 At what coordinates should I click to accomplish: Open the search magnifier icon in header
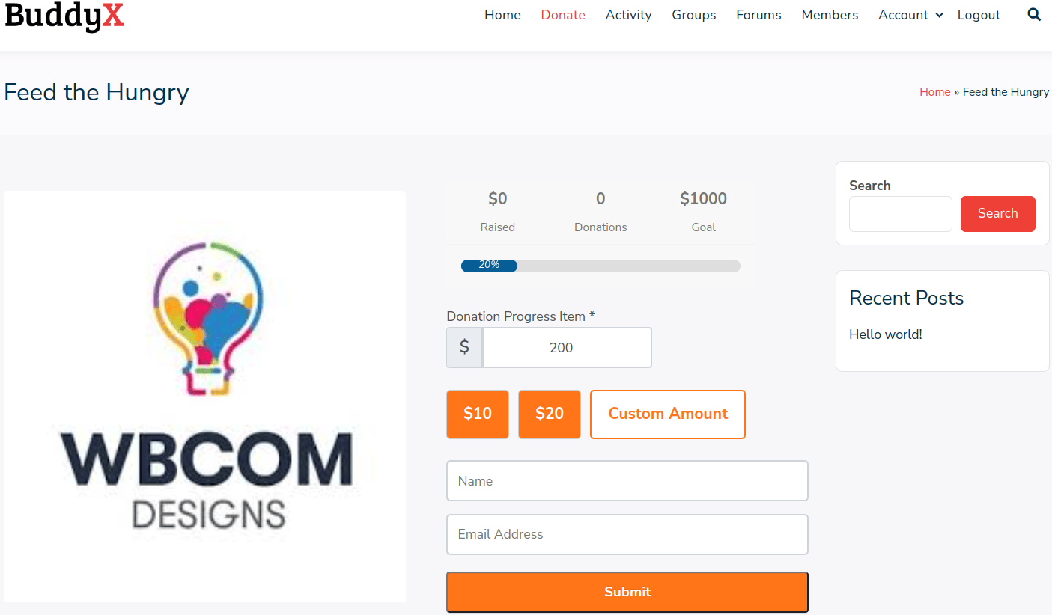click(1034, 14)
